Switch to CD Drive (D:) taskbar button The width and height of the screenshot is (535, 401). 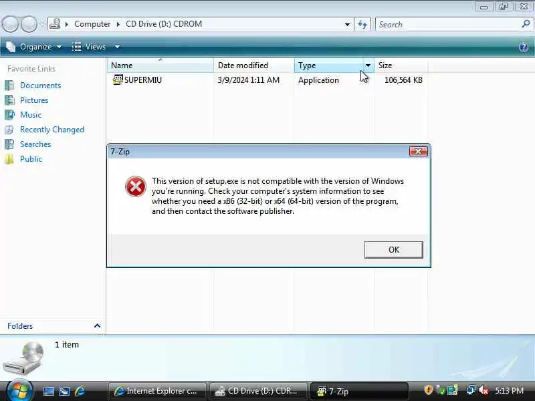tap(258, 391)
